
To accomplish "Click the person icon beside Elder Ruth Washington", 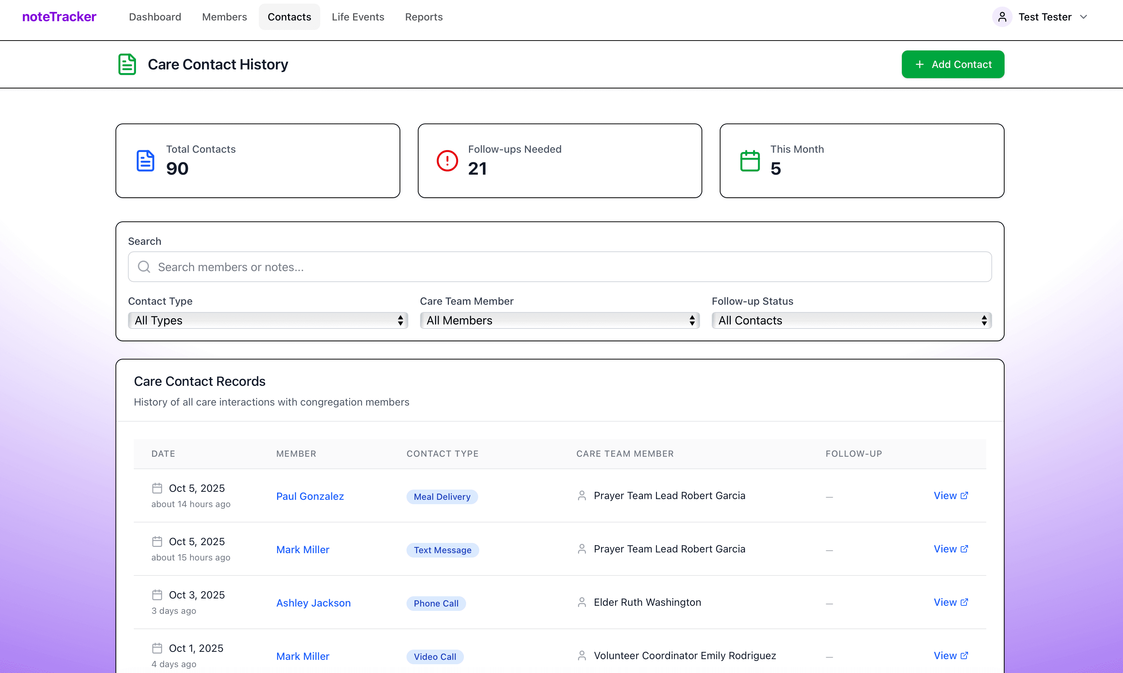I will [582, 602].
